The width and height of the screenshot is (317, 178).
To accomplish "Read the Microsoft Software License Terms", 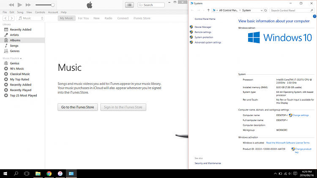I will [288, 143].
